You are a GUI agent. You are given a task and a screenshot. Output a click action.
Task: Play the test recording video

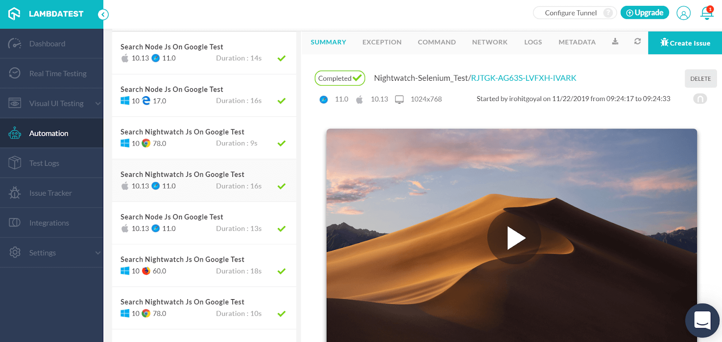click(x=514, y=238)
